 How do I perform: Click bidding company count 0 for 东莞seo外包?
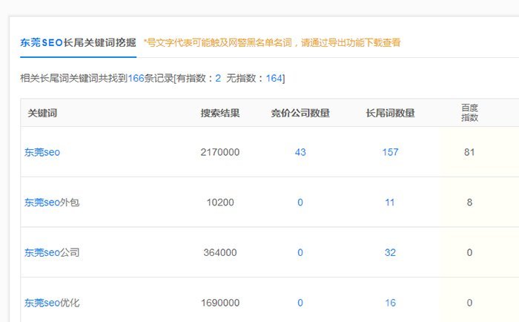pyautogui.click(x=300, y=202)
